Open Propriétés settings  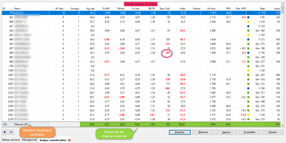point(249,132)
